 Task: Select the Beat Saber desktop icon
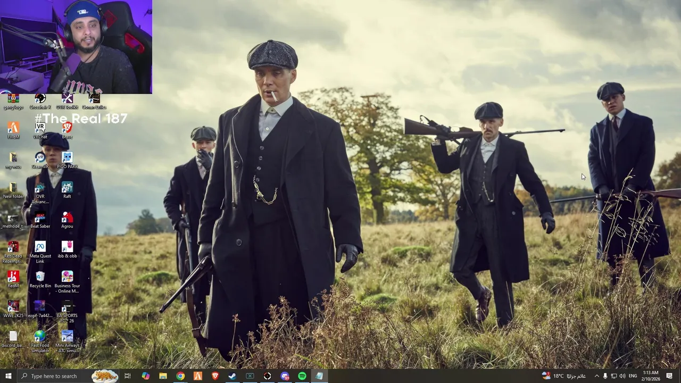[40, 220]
